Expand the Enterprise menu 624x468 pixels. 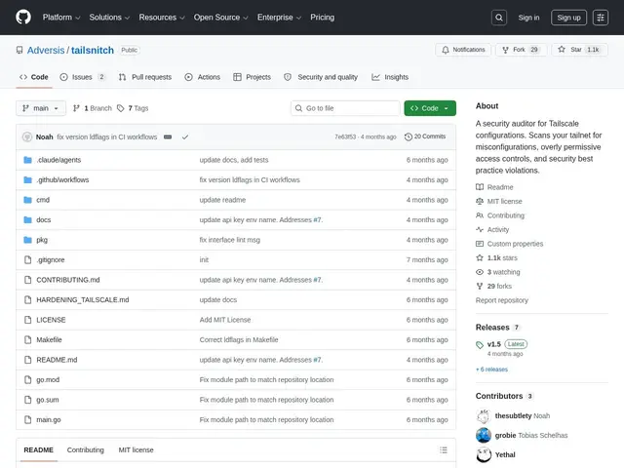click(279, 18)
